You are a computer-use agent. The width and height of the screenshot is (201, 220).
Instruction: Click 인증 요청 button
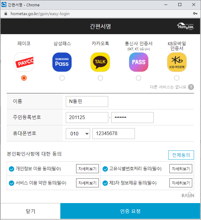click(130, 211)
